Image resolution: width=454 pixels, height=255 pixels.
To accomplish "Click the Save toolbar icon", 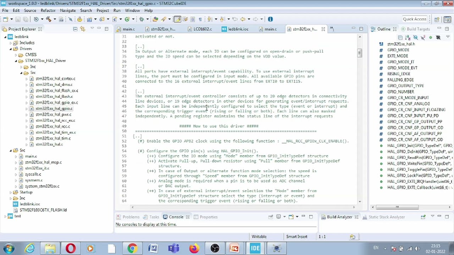I will (18, 19).
